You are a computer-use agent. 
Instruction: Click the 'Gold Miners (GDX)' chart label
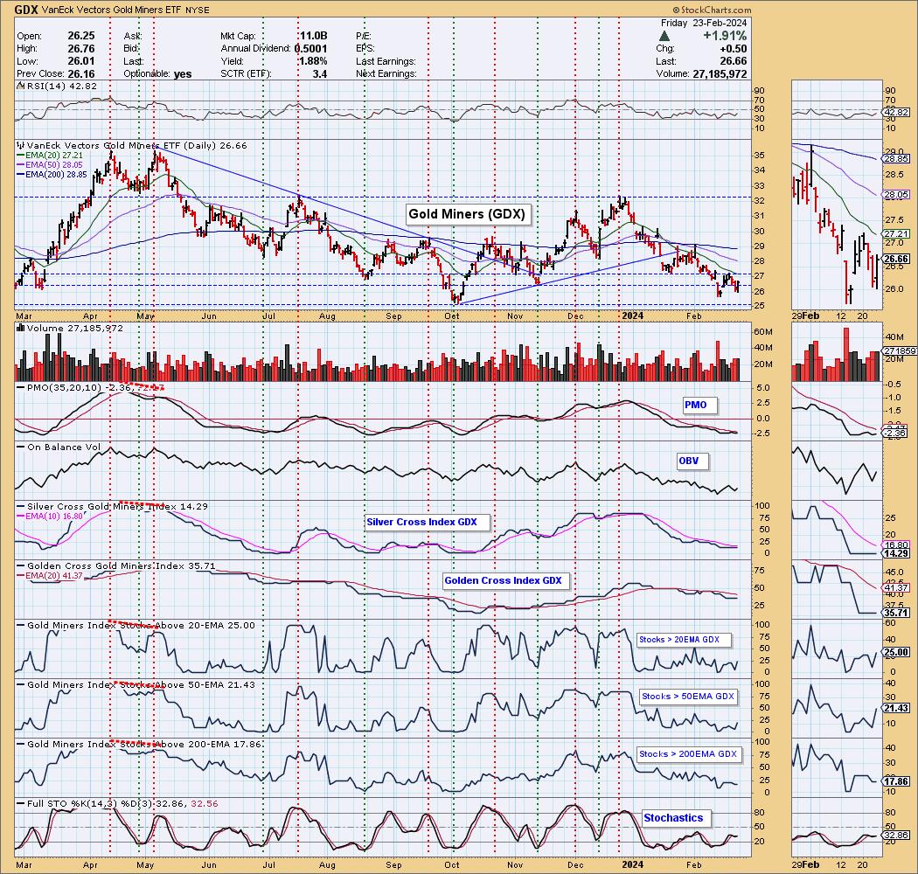pos(467,213)
